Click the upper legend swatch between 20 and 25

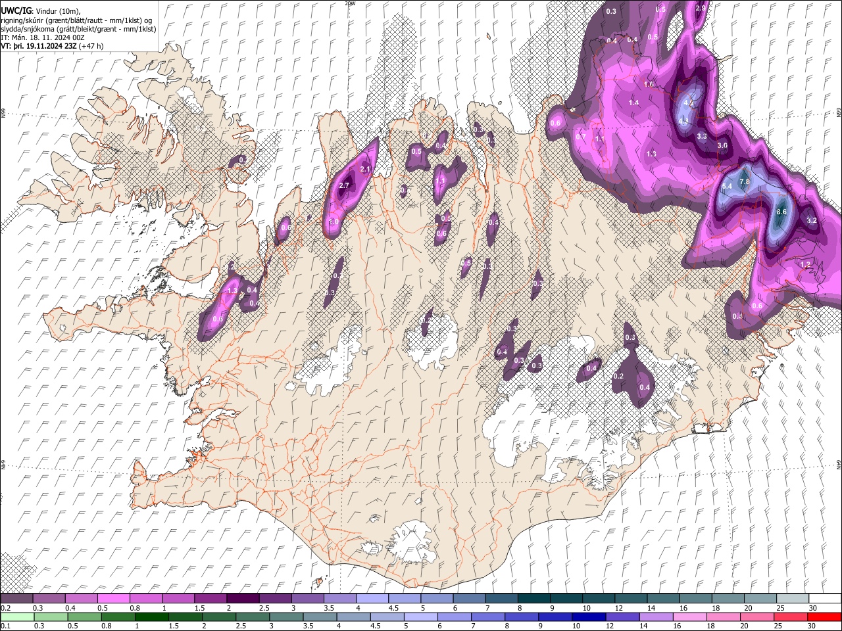click(760, 599)
